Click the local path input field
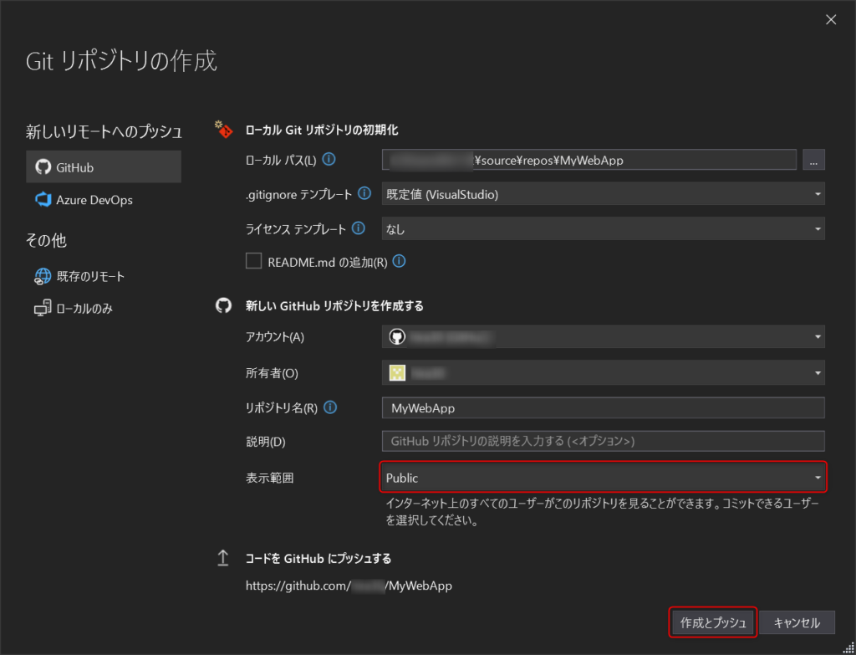Viewport: 856px width, 655px height. pos(589,160)
